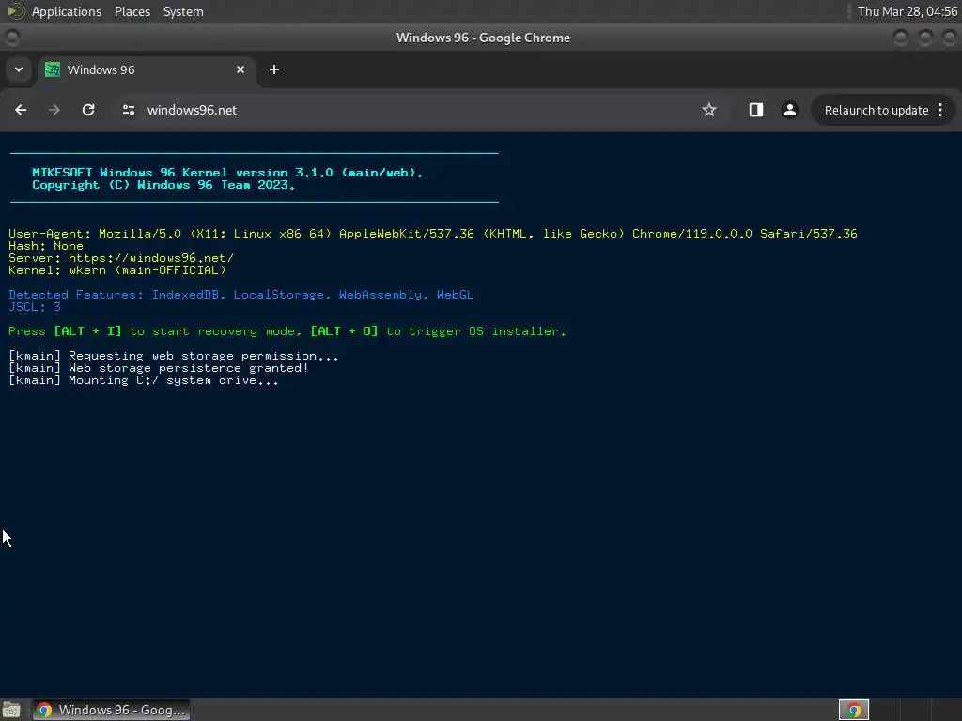This screenshot has height=721, width=962.
Task: Go back to the previous page
Action: (x=21, y=110)
